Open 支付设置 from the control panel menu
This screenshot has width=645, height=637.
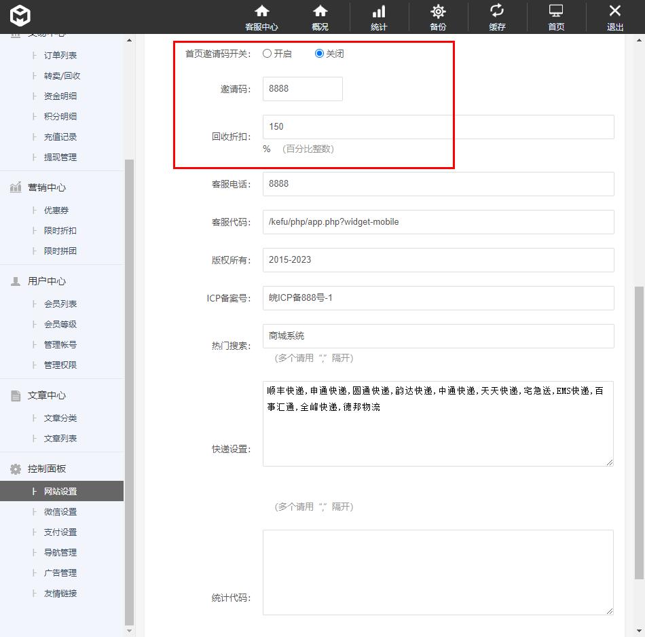59,532
